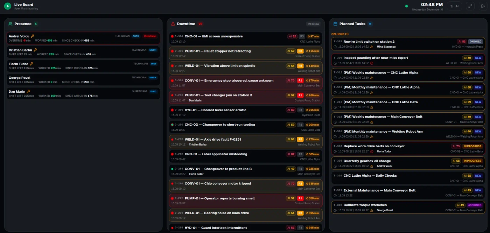Open downtime 'HYD-01 — Coolant level sensor erratic'
The height and width of the screenshot is (233, 490).
246,112
